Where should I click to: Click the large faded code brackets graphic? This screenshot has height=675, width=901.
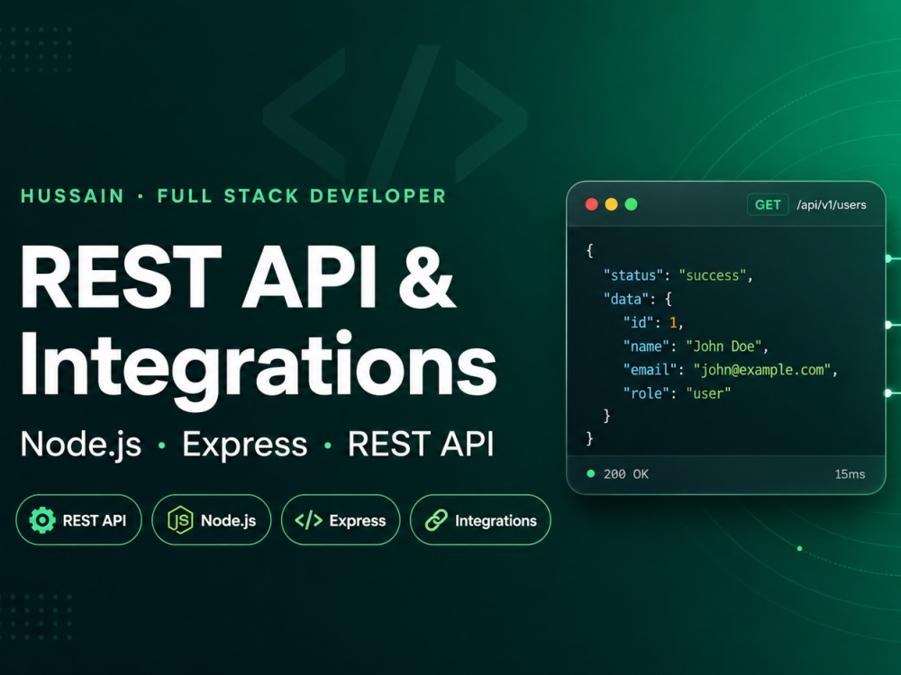396,115
